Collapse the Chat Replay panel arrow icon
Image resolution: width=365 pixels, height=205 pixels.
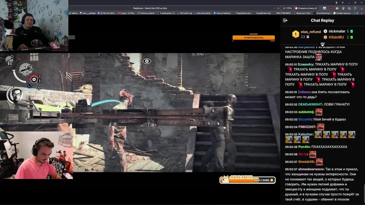(x=285, y=20)
